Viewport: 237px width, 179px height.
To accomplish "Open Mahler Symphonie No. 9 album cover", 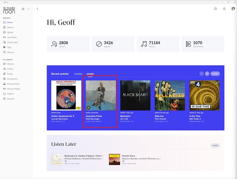I will 66,95.
